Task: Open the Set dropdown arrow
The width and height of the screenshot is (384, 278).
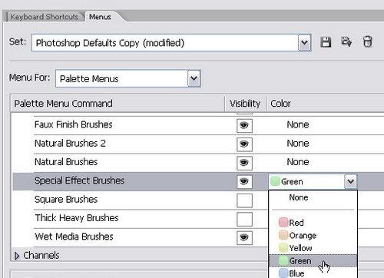Action: point(304,42)
